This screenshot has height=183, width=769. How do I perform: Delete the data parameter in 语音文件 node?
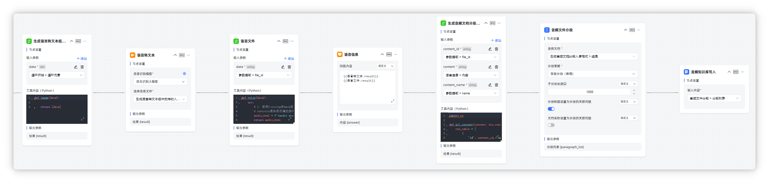(x=289, y=67)
